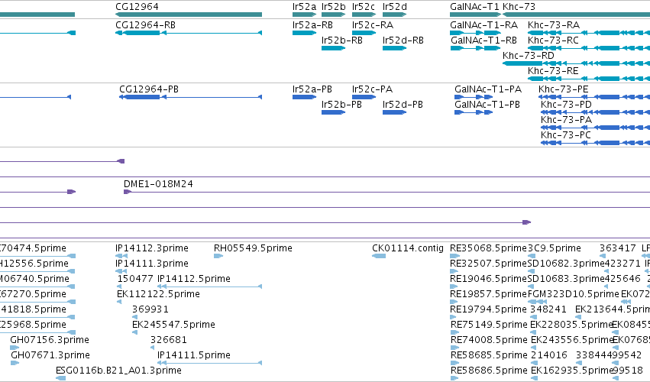Image resolution: width=650 pixels, height=382 pixels.
Task: Open protein Khc-73-PD
Action: click(x=566, y=105)
